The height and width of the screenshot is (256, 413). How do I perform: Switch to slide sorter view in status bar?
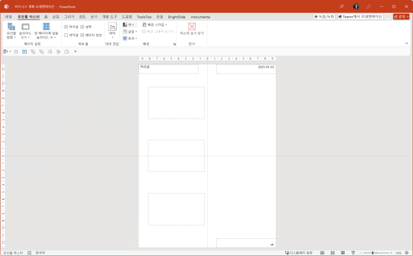[332, 253]
